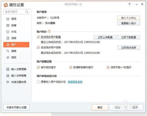
Task: Click 恢复本页默认设置 button
Action: (16, 107)
